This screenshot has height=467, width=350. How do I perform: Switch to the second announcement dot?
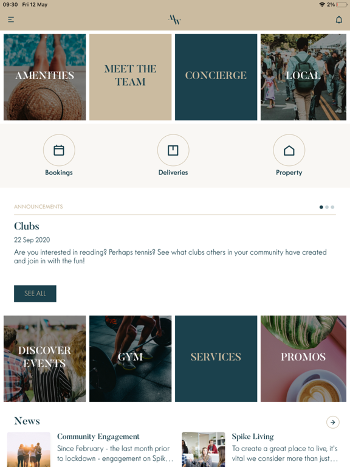(x=327, y=207)
